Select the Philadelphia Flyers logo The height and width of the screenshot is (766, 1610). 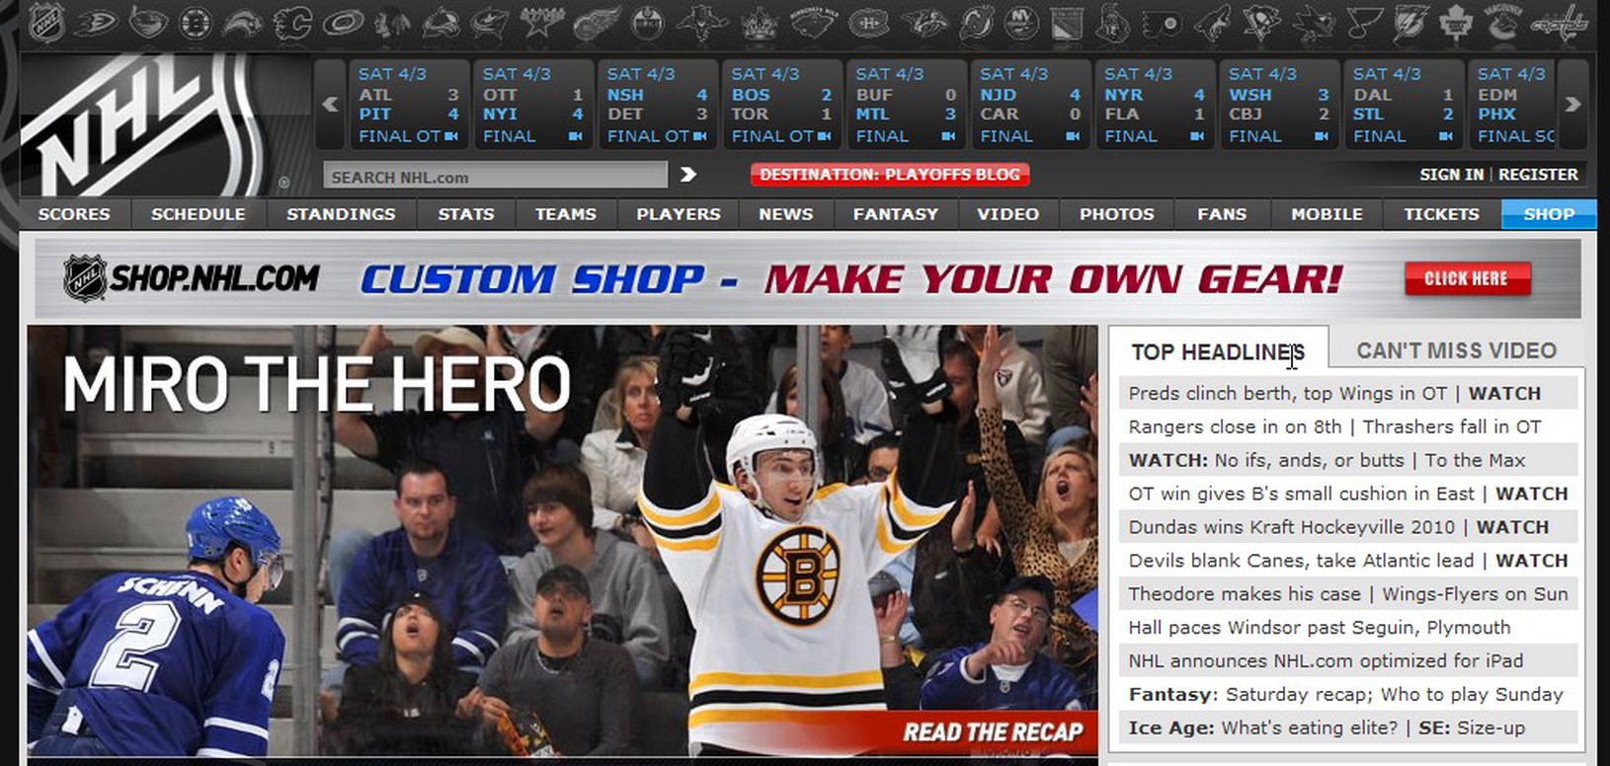pyautogui.click(x=1162, y=22)
